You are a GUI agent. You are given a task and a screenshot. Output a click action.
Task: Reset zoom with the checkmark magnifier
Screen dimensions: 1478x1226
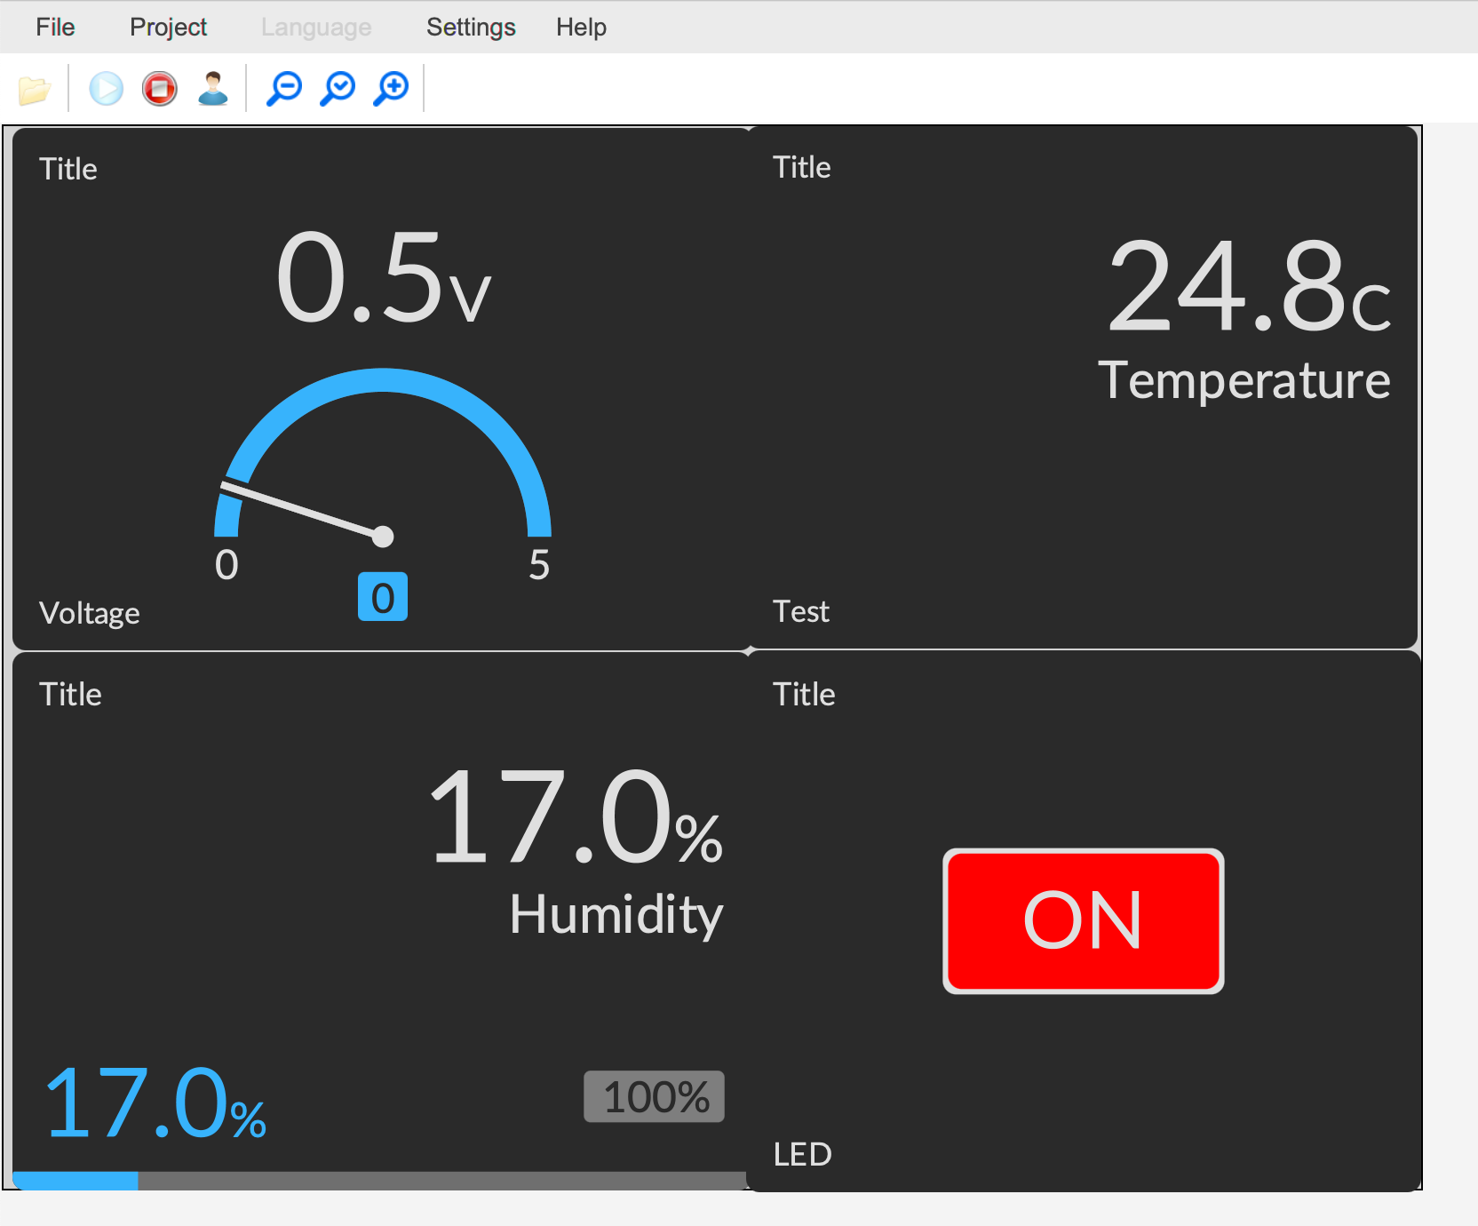tap(338, 89)
